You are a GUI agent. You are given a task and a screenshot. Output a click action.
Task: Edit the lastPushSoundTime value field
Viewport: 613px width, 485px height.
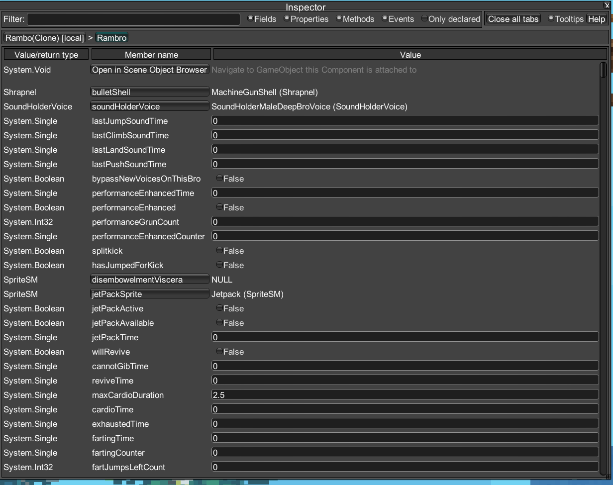point(405,164)
